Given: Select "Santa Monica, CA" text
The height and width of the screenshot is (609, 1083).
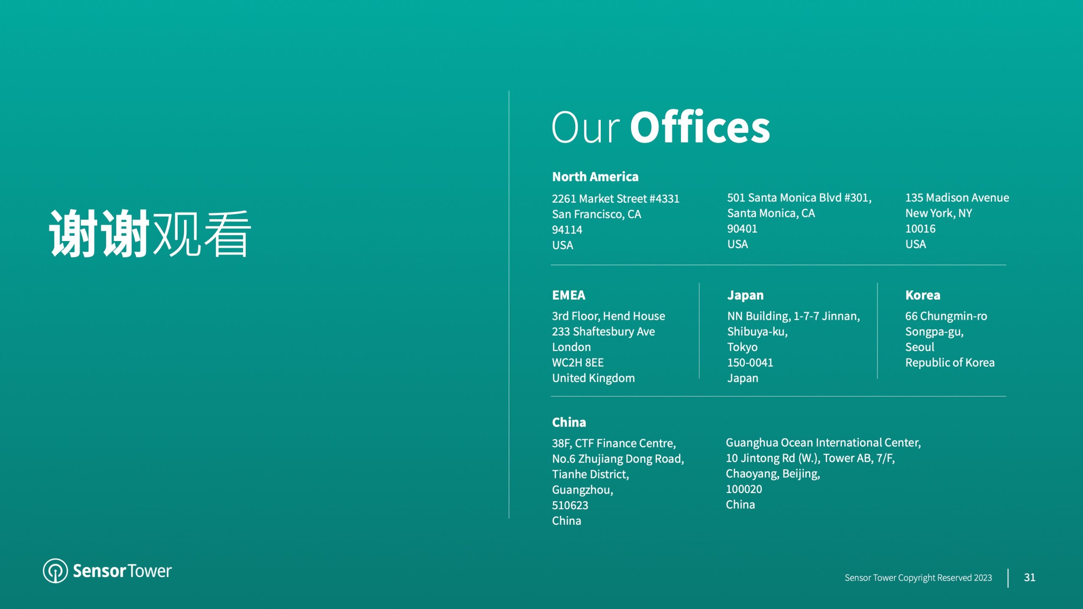Looking at the screenshot, I should 771,213.
